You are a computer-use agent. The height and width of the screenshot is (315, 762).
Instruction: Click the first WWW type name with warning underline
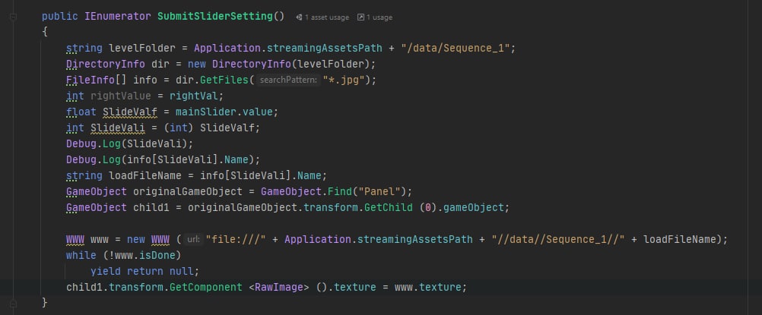click(75, 239)
